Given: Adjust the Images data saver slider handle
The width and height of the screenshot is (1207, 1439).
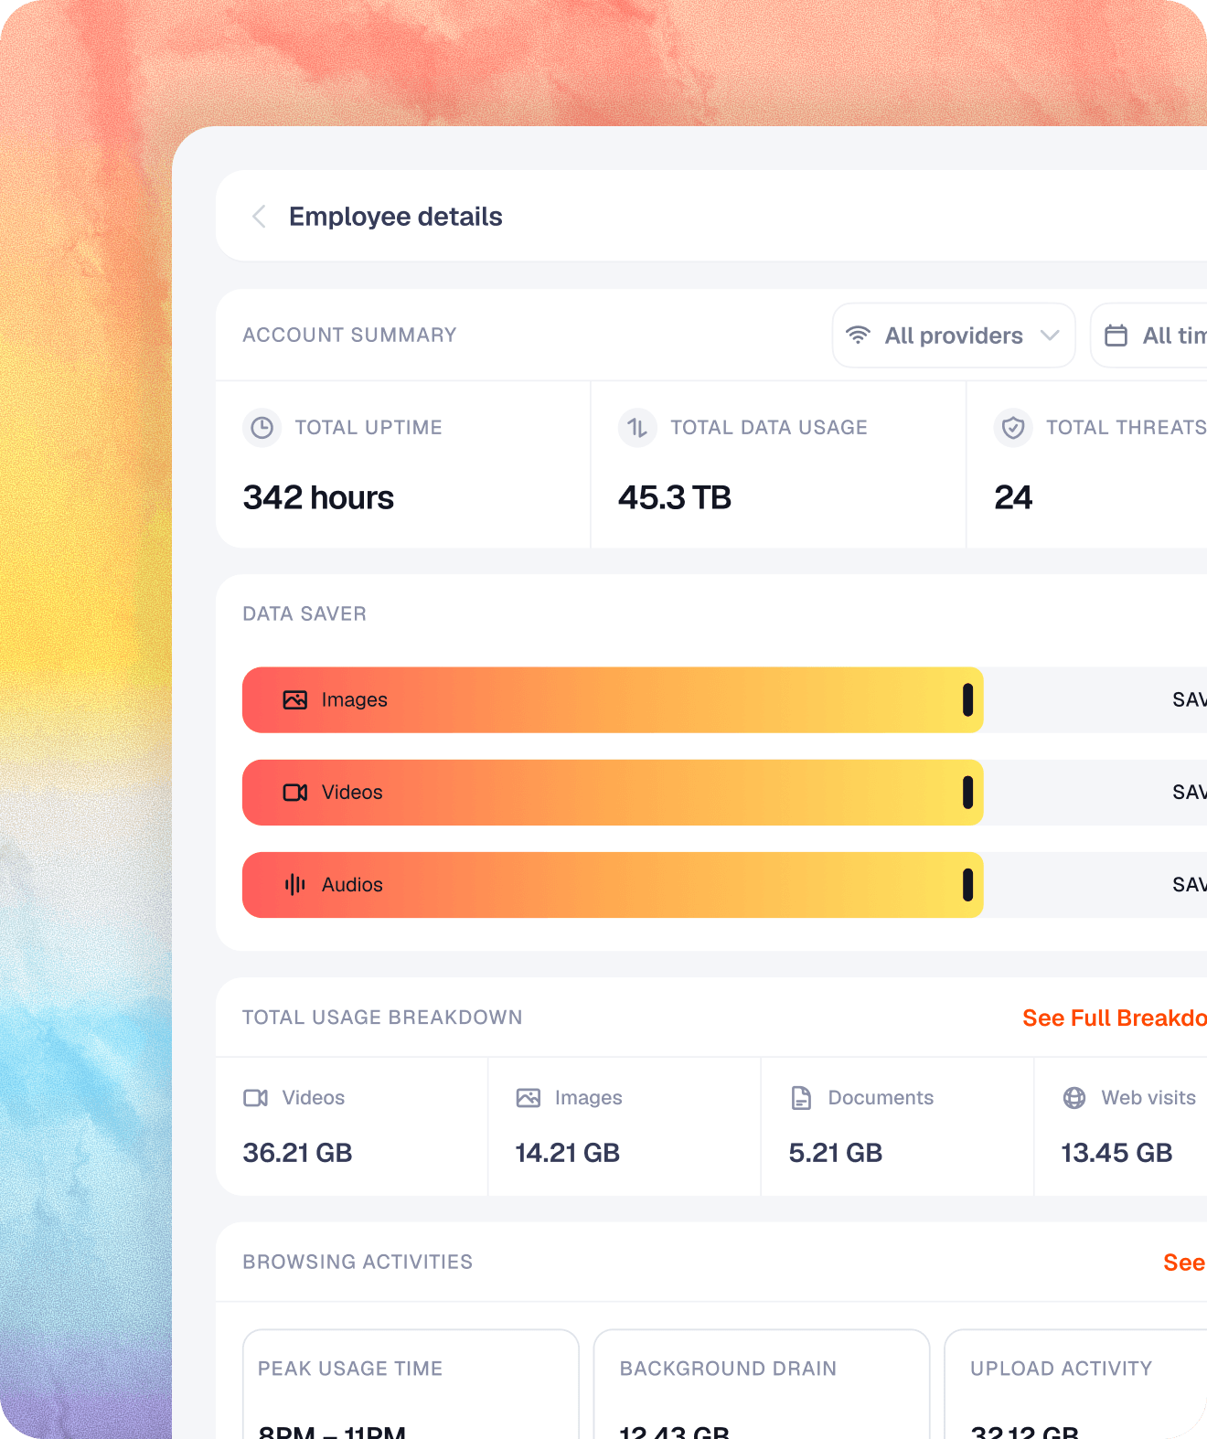Looking at the screenshot, I should pyautogui.click(x=967, y=699).
